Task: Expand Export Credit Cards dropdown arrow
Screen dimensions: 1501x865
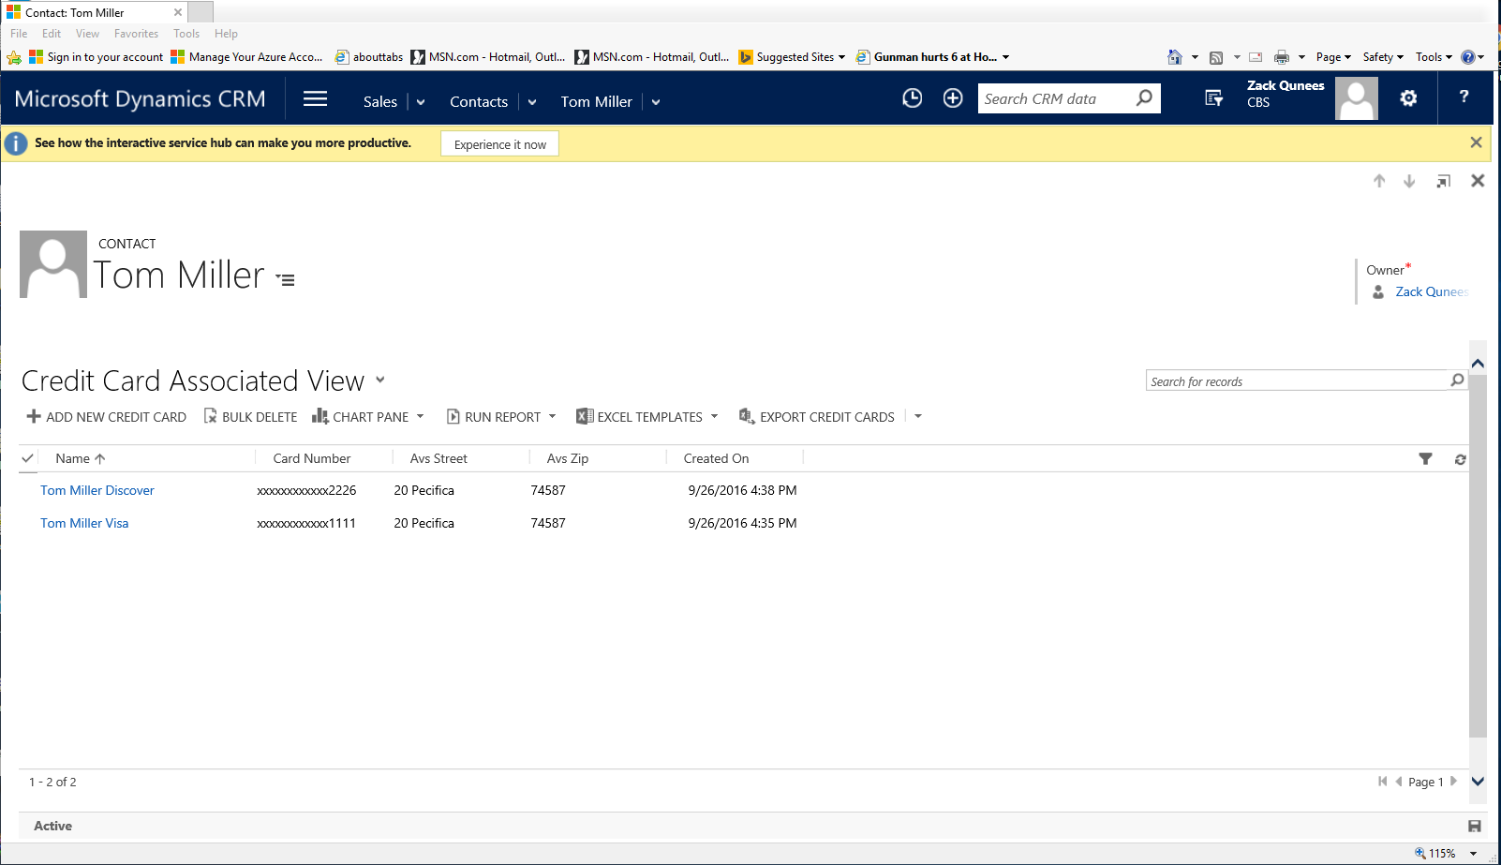Action: tap(918, 416)
